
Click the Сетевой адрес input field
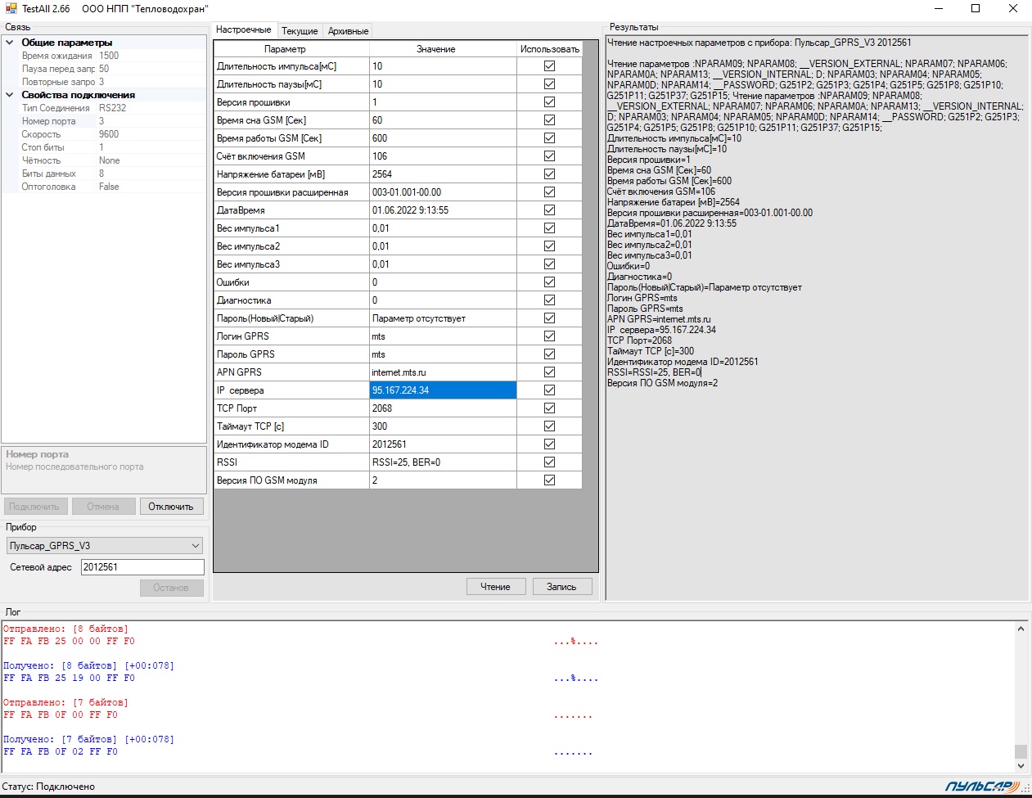[x=142, y=567]
